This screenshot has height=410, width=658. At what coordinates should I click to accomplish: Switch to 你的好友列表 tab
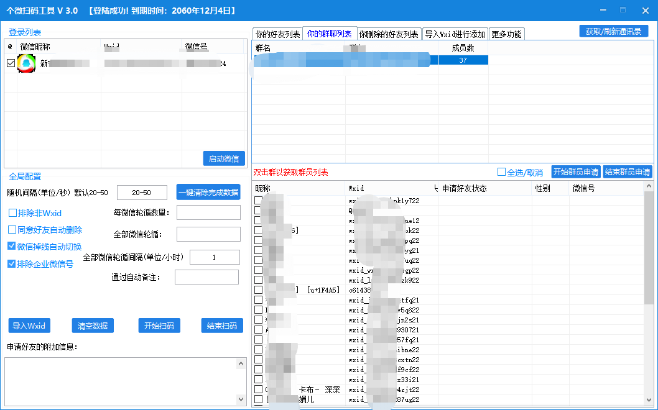click(x=278, y=34)
